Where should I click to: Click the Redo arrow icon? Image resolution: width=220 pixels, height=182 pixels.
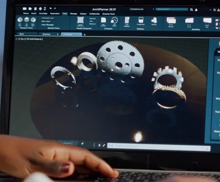click(55, 8)
